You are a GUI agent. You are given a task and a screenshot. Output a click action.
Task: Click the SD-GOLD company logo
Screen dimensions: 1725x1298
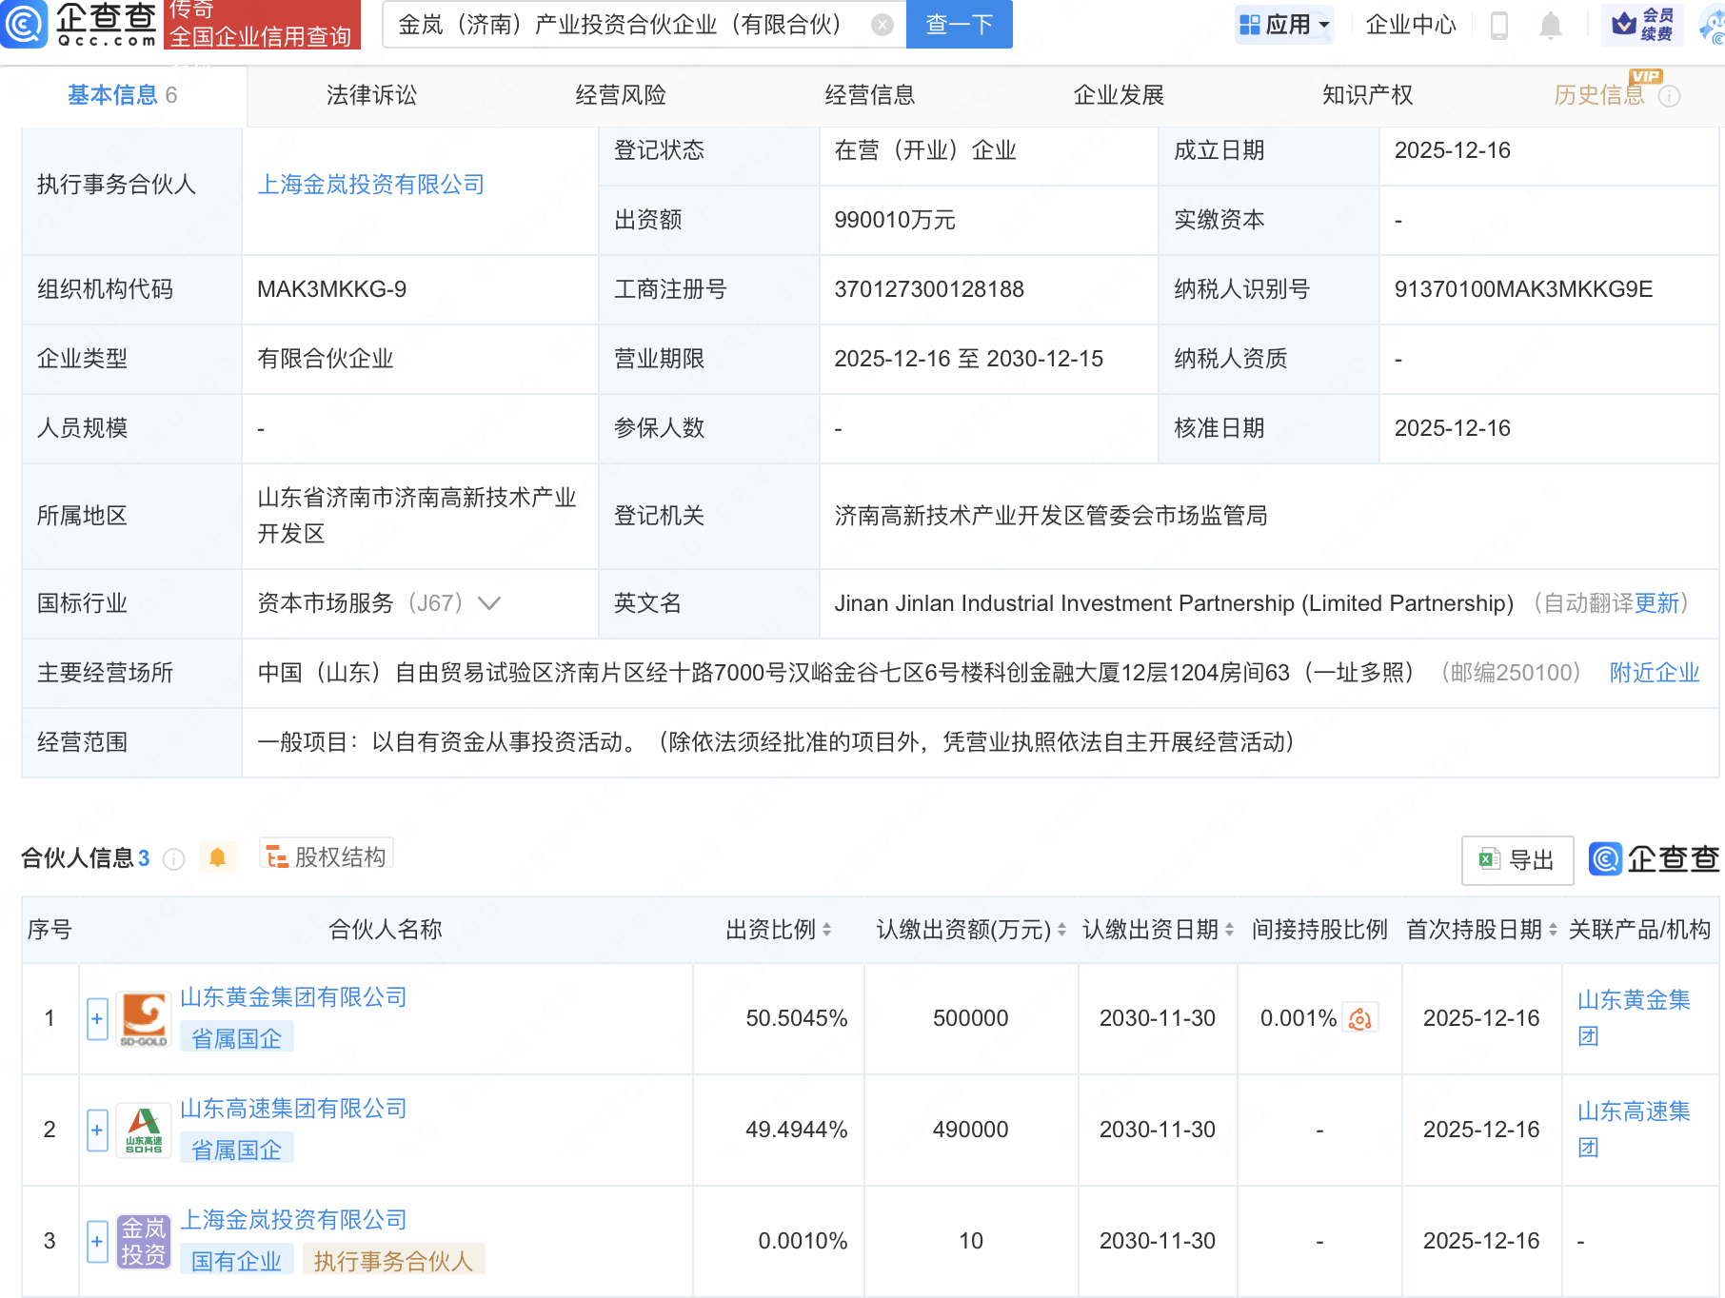143,1017
